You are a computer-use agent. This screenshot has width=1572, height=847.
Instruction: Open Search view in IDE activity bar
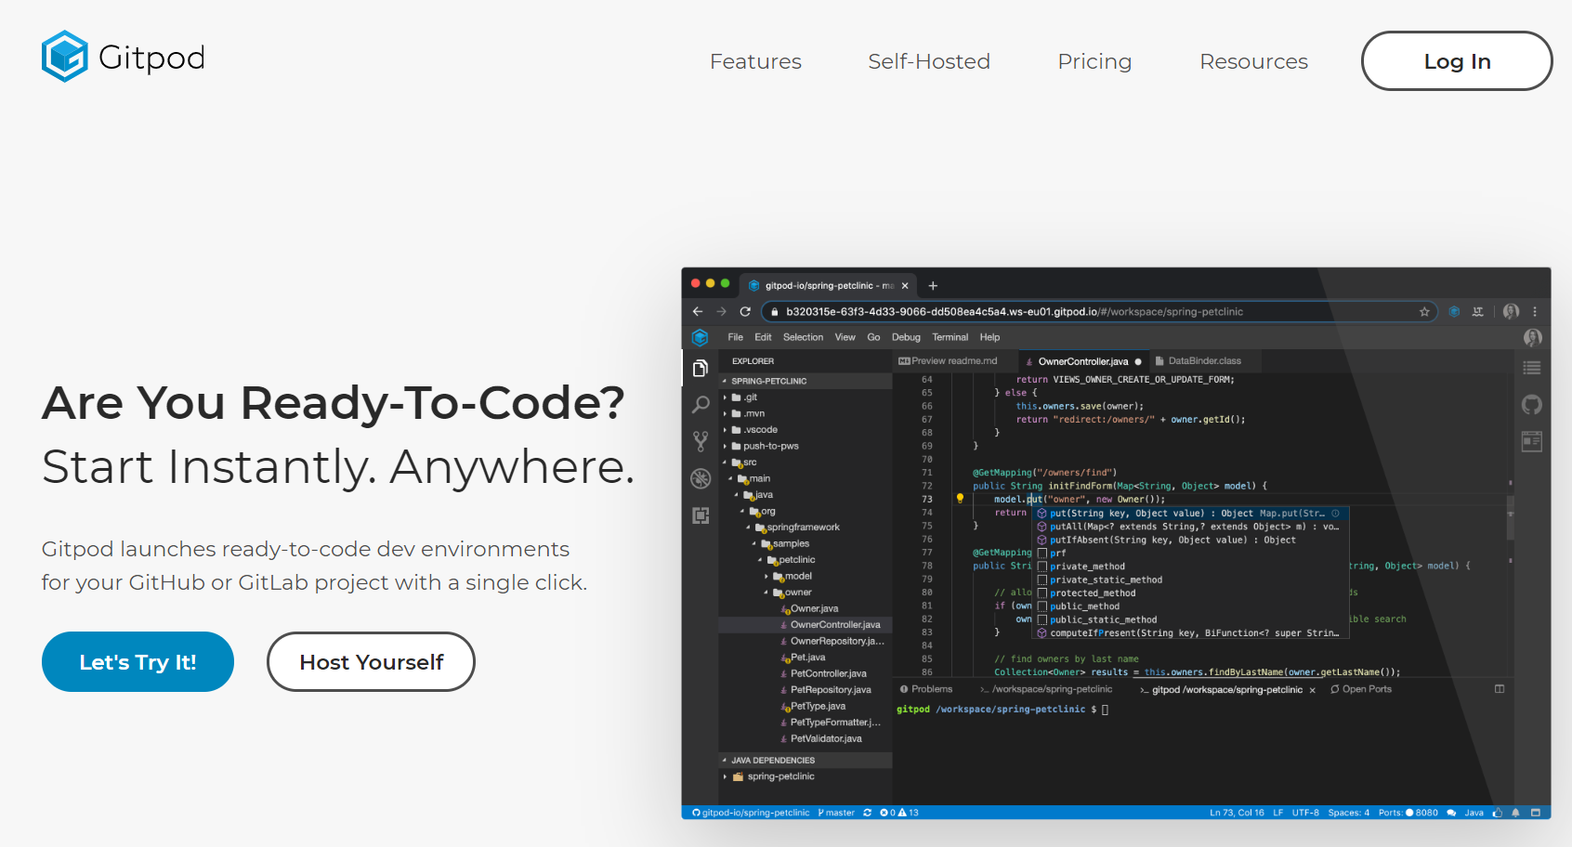[701, 405]
